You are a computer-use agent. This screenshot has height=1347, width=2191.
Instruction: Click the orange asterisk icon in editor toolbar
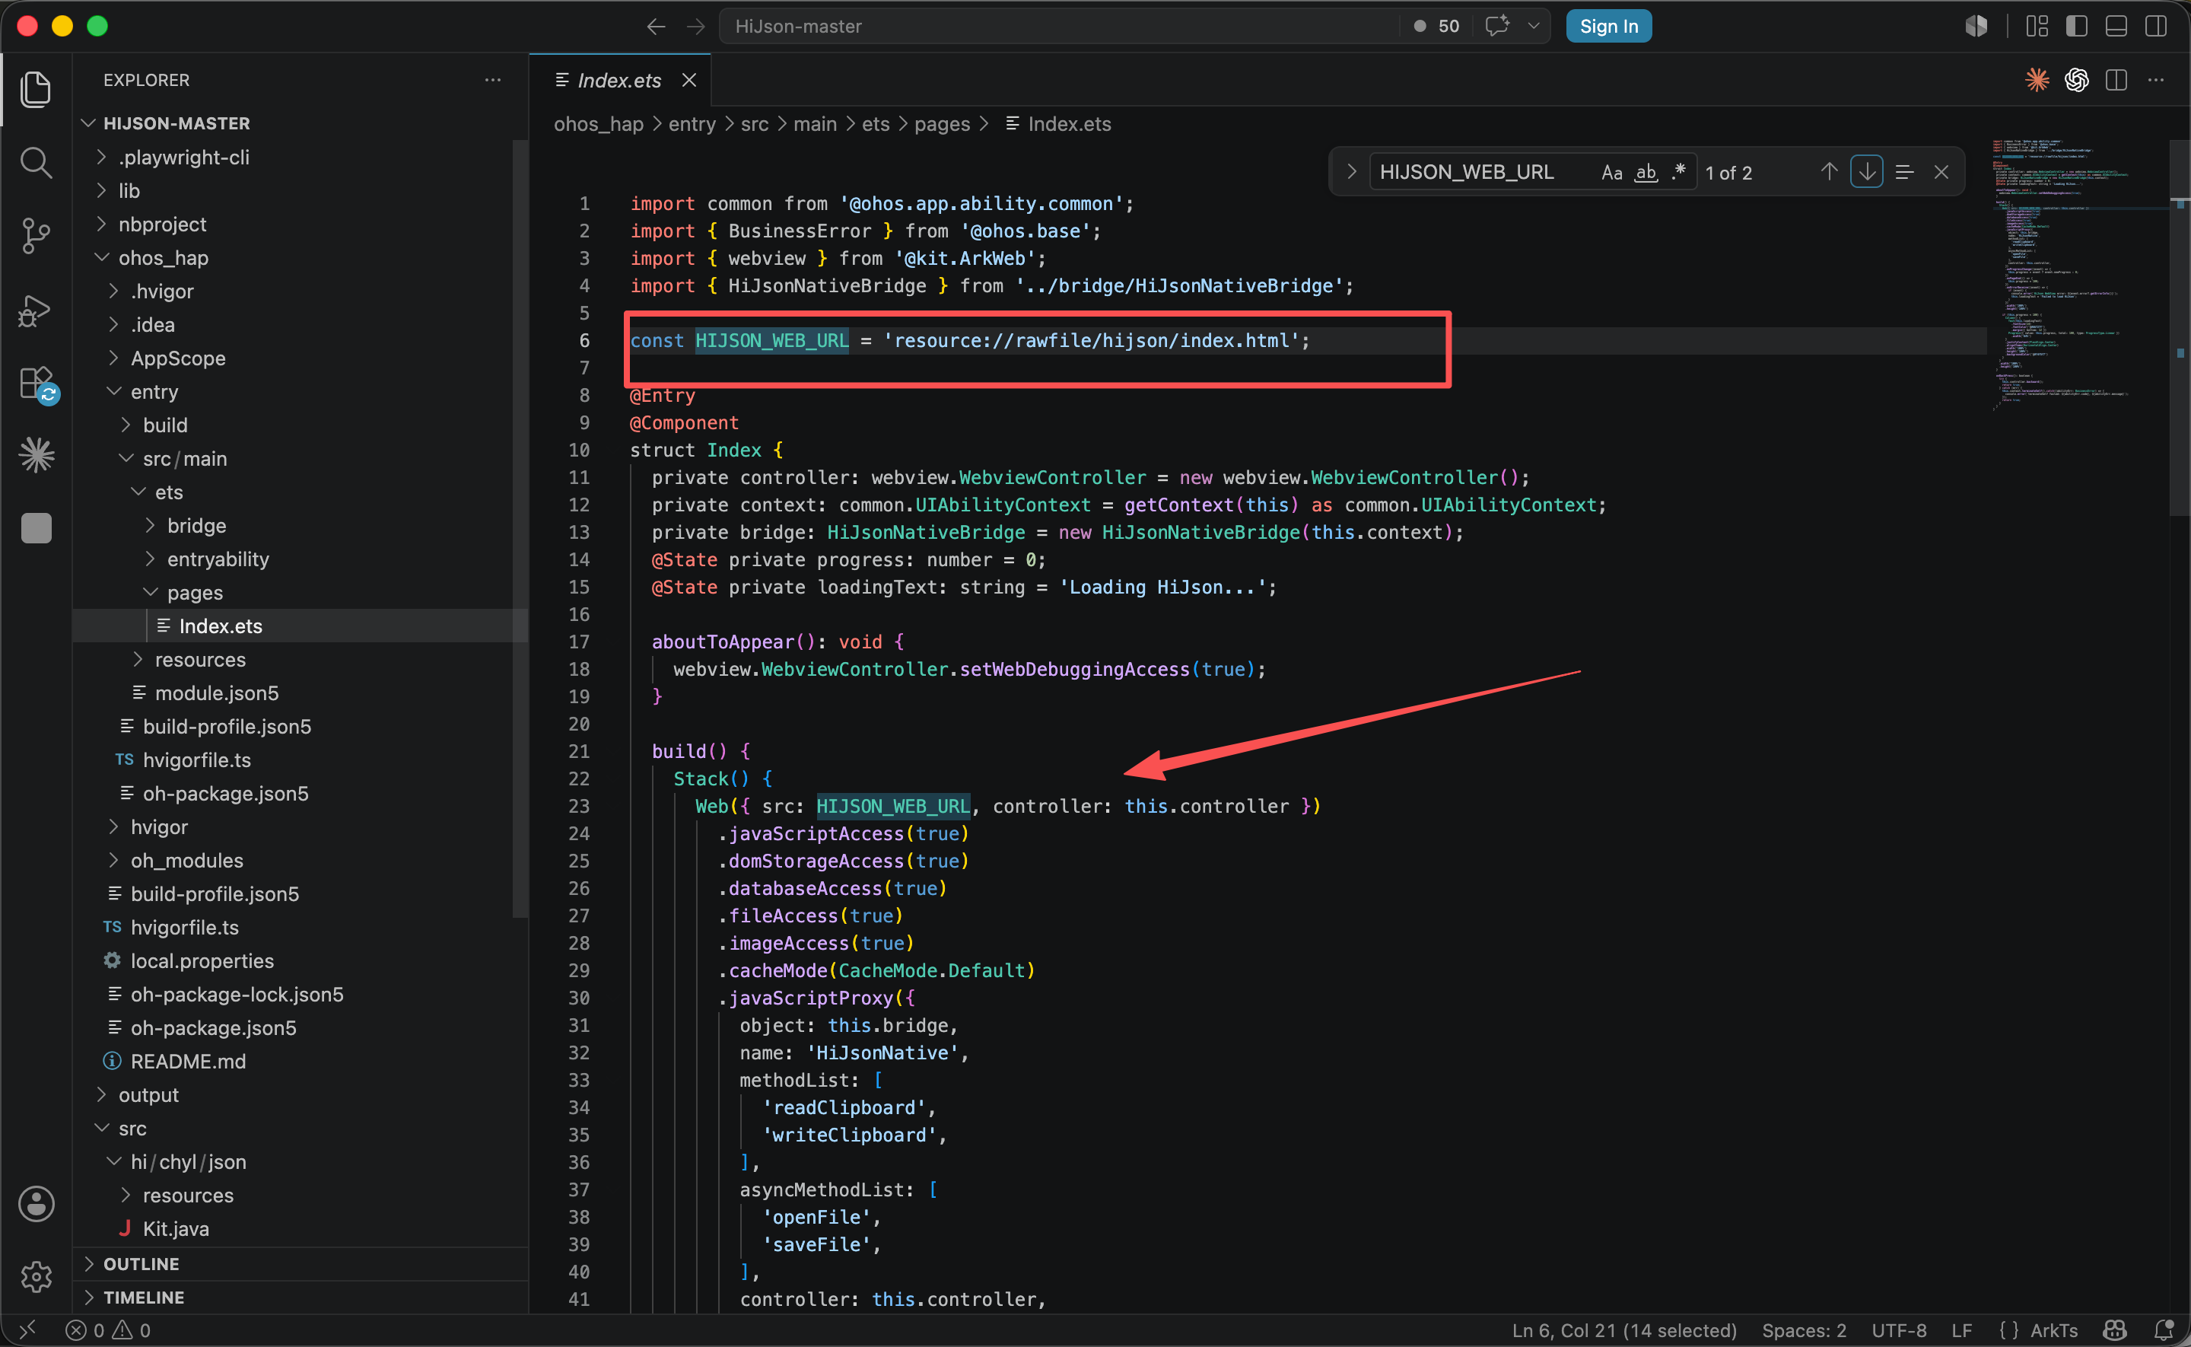(x=2037, y=80)
